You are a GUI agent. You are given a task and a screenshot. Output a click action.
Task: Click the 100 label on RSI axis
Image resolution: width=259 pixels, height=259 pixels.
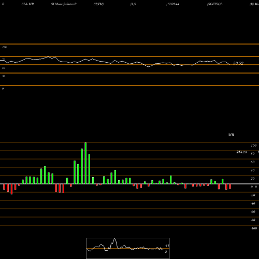5,47
